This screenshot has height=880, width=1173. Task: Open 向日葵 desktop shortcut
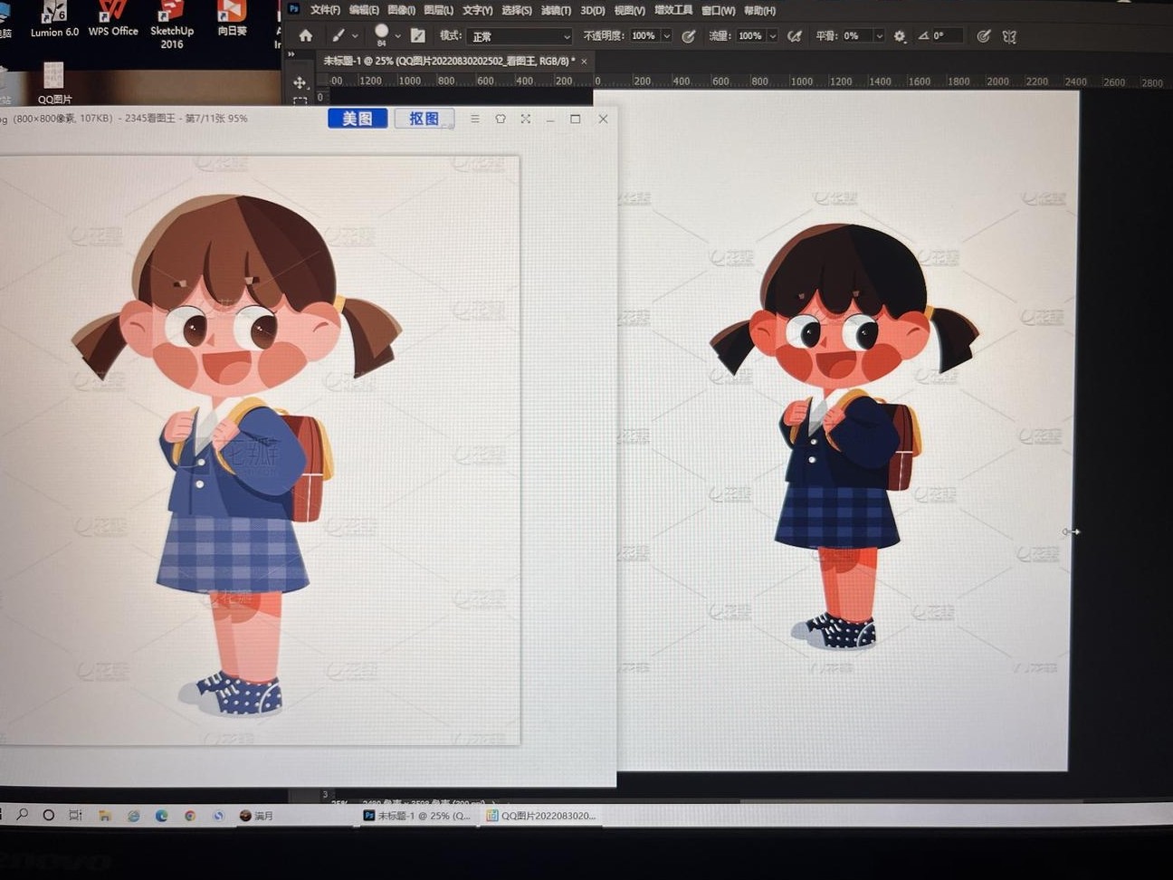pyautogui.click(x=232, y=19)
